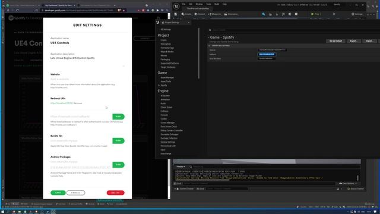This screenshot has width=380, height=214.
Task: Click Website input in Edit Settings dialog
Action: (x=87, y=79)
